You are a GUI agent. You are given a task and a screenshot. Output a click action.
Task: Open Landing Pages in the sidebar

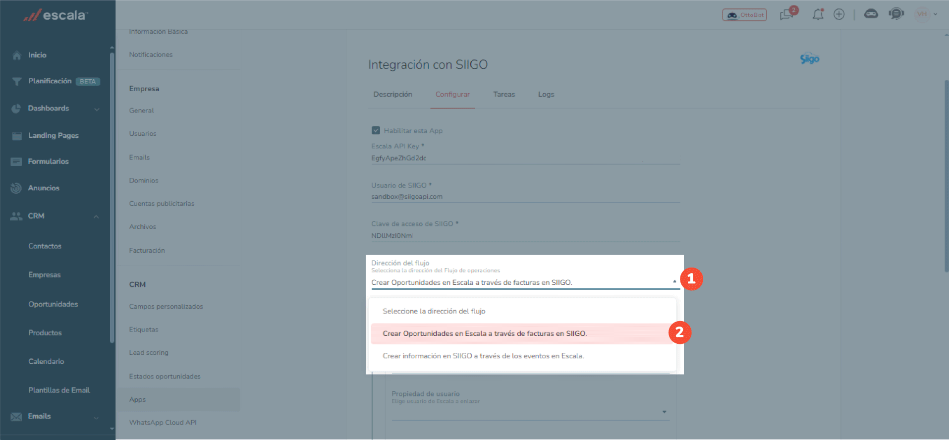pos(54,135)
